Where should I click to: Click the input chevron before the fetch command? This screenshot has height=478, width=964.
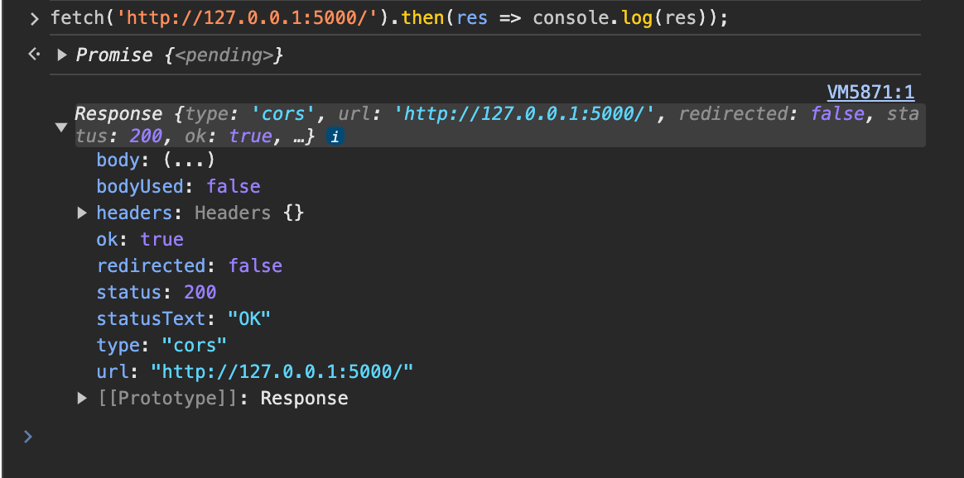(34, 18)
